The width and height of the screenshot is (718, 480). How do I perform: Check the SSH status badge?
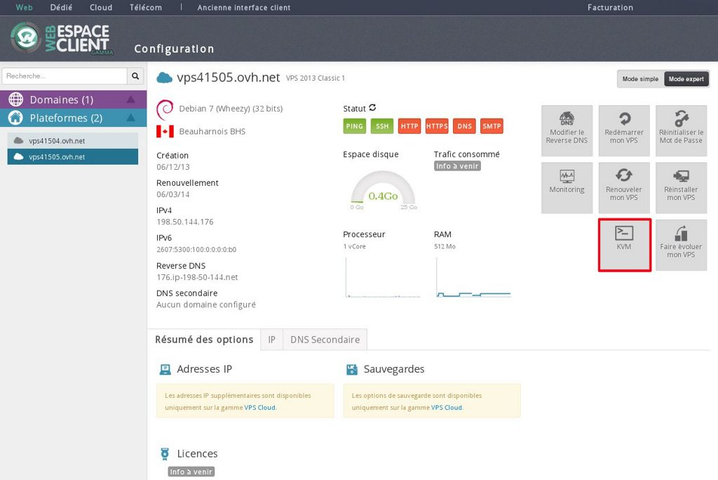point(381,126)
